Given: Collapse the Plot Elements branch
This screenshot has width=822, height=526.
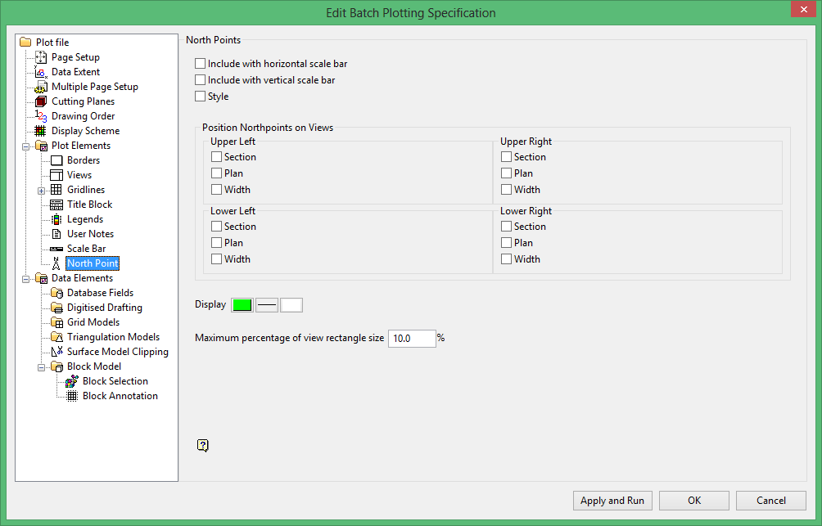Looking at the screenshot, I should [25, 146].
